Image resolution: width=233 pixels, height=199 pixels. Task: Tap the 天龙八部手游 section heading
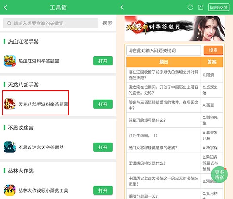point(23,84)
